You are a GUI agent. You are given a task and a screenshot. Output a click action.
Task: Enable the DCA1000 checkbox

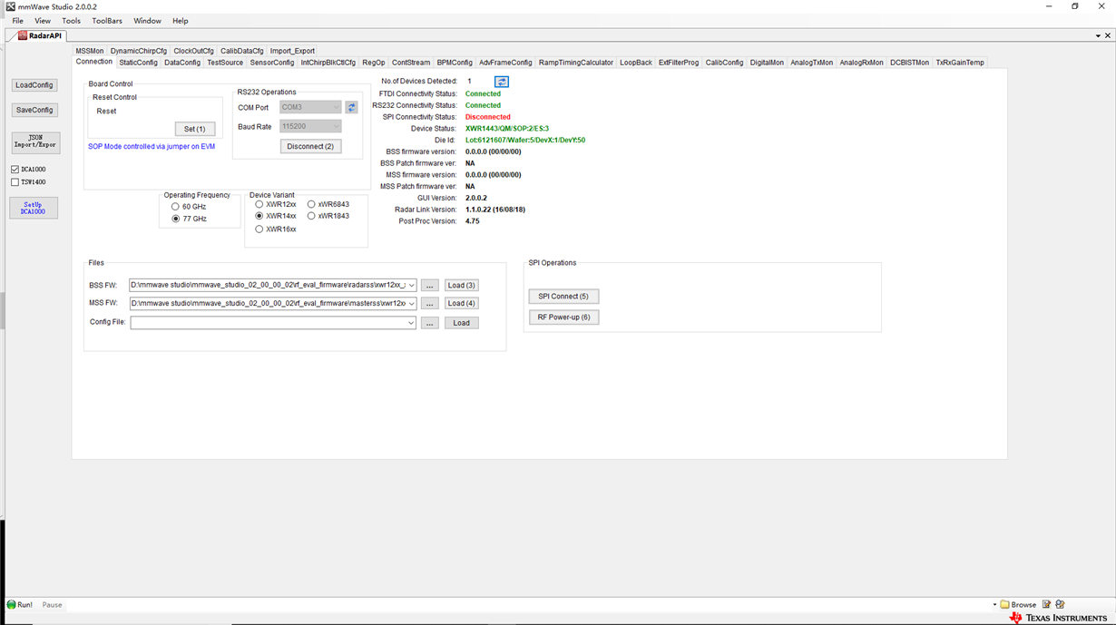click(x=15, y=170)
